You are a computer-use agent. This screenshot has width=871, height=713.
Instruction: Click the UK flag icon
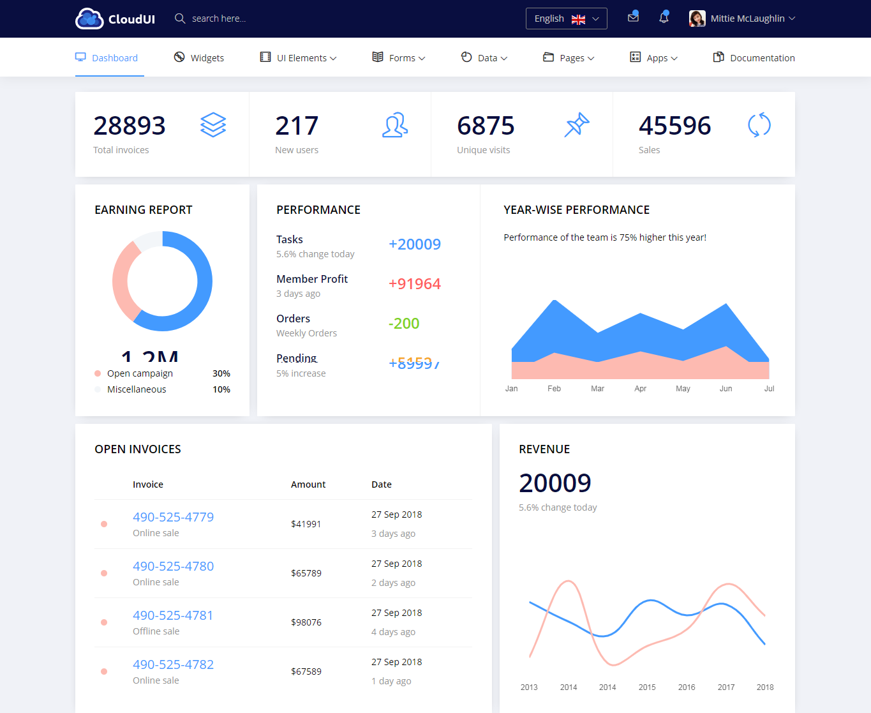[x=578, y=19]
